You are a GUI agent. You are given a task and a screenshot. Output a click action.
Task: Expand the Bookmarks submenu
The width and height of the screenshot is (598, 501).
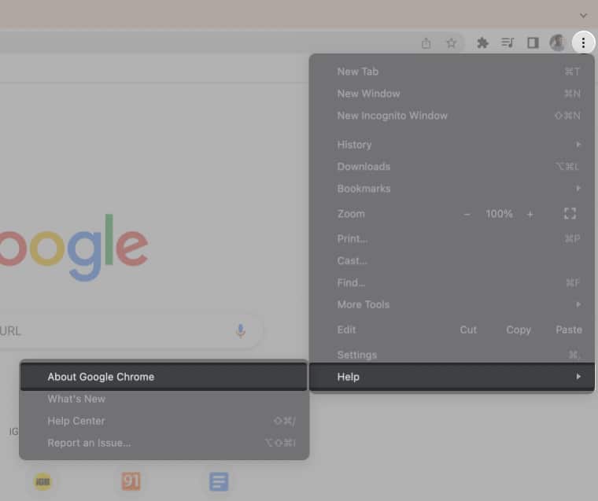point(452,189)
